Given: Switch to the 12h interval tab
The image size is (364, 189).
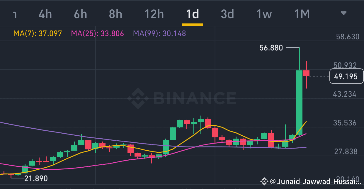Looking at the screenshot, I should pyautogui.click(x=154, y=14).
